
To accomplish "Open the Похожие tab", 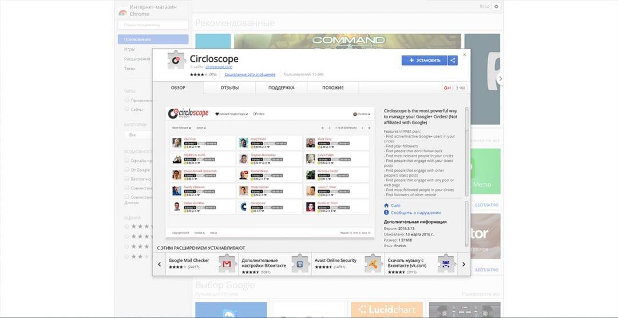I will [333, 88].
